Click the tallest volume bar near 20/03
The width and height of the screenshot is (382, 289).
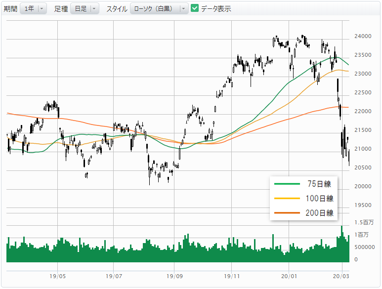pyautogui.click(x=342, y=244)
